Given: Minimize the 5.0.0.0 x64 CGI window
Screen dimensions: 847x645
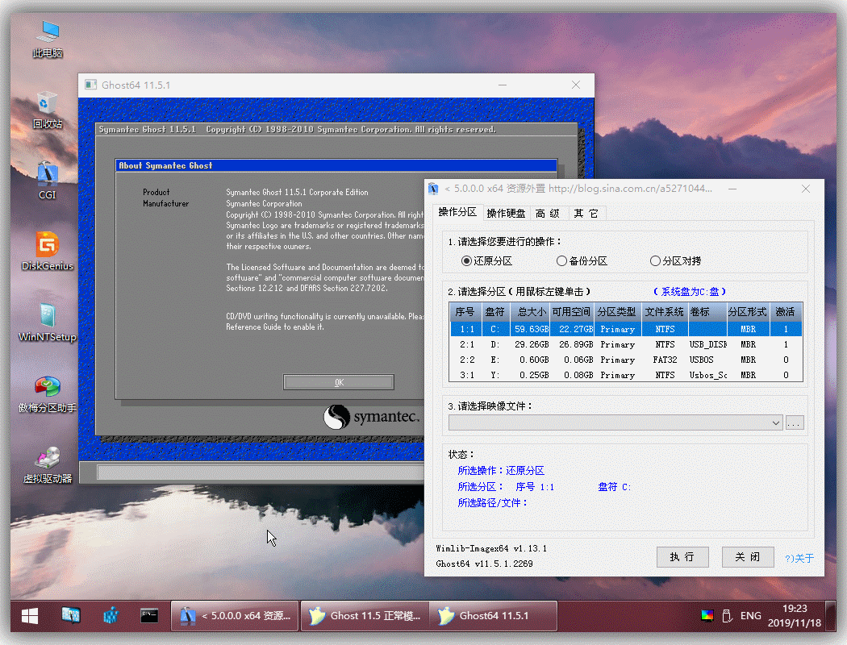Looking at the screenshot, I should (732, 189).
